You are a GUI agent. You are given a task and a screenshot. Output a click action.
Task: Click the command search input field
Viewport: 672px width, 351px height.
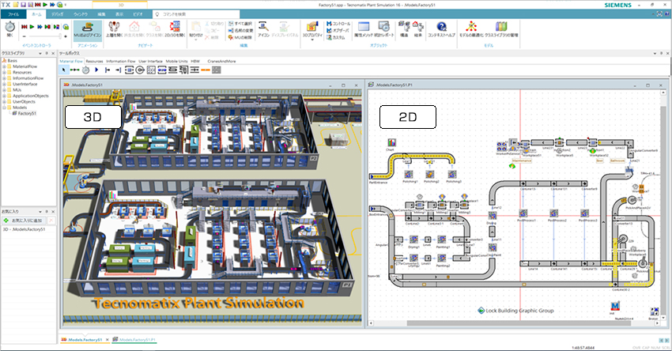coord(196,14)
